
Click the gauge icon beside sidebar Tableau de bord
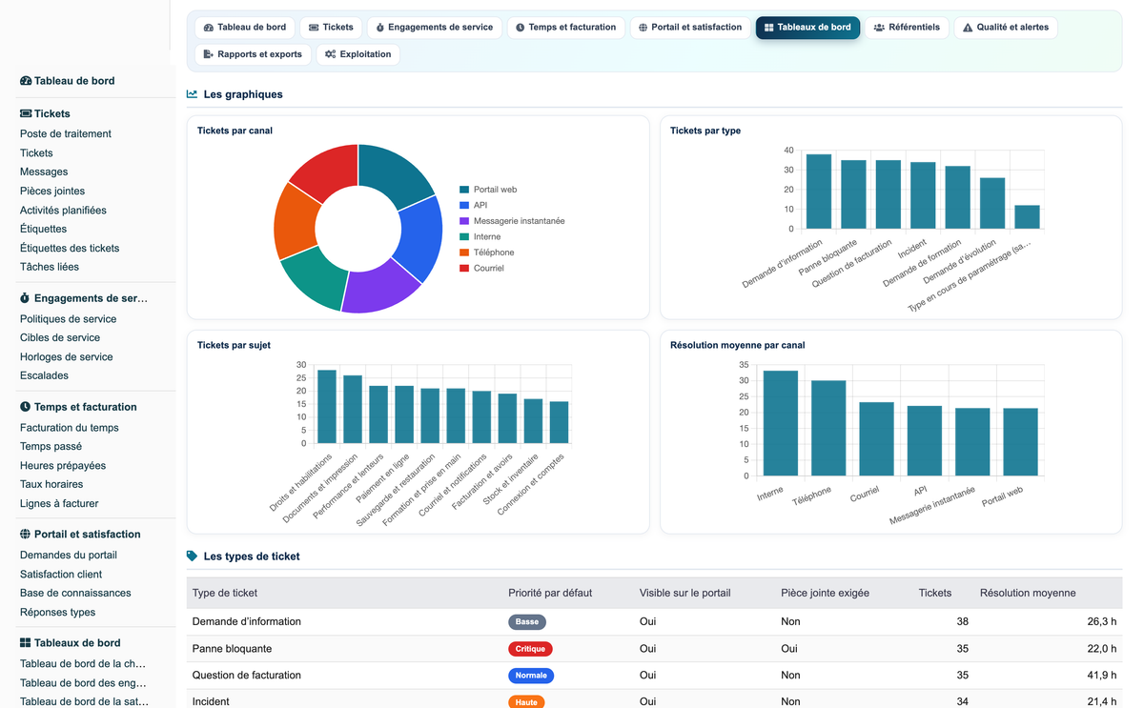coord(26,81)
